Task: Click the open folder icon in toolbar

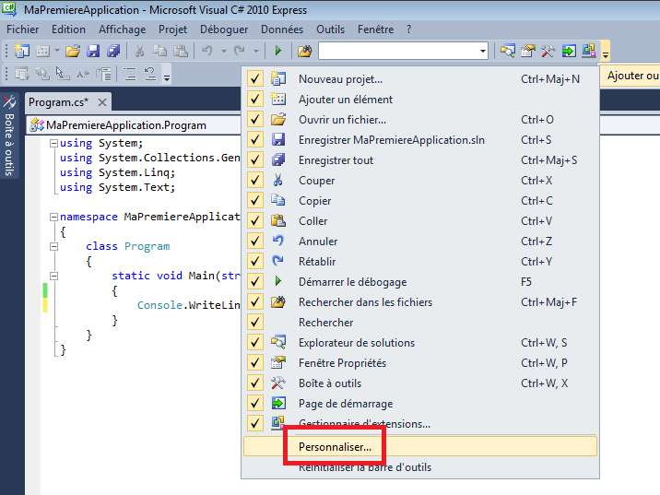Action: [73, 51]
